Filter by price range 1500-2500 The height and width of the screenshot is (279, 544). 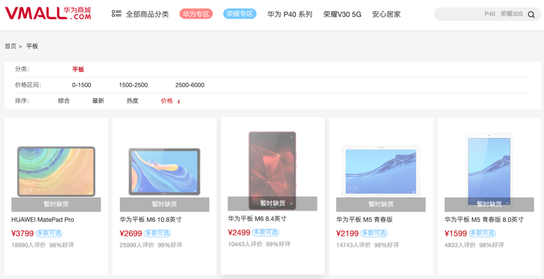click(x=133, y=85)
